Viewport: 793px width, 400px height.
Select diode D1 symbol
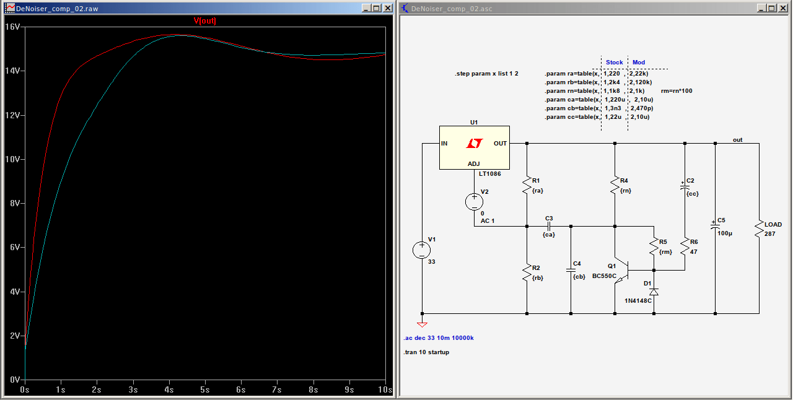(x=654, y=291)
